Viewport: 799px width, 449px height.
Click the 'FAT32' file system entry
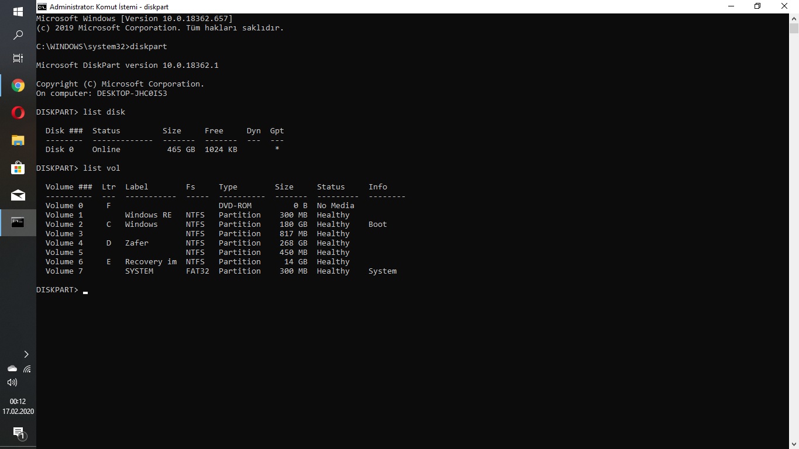198,271
